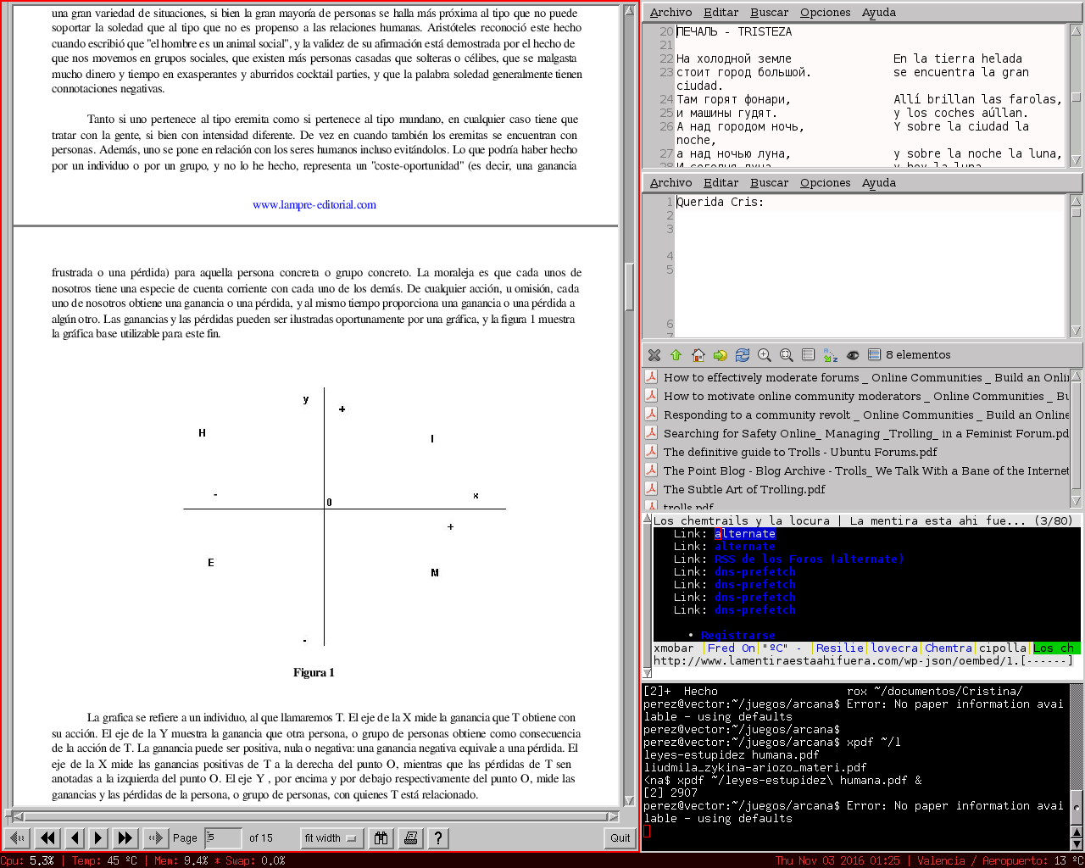The height and width of the screenshot is (868, 1085).
Task: Open bookmarks arrow icon in filer
Action: tap(720, 355)
